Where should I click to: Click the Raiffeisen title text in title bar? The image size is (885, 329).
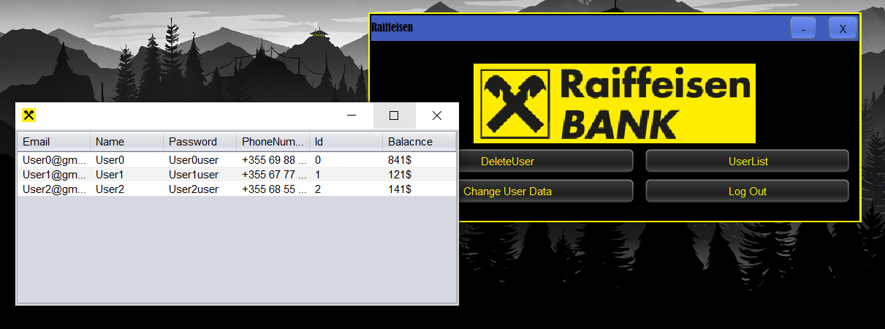click(392, 28)
